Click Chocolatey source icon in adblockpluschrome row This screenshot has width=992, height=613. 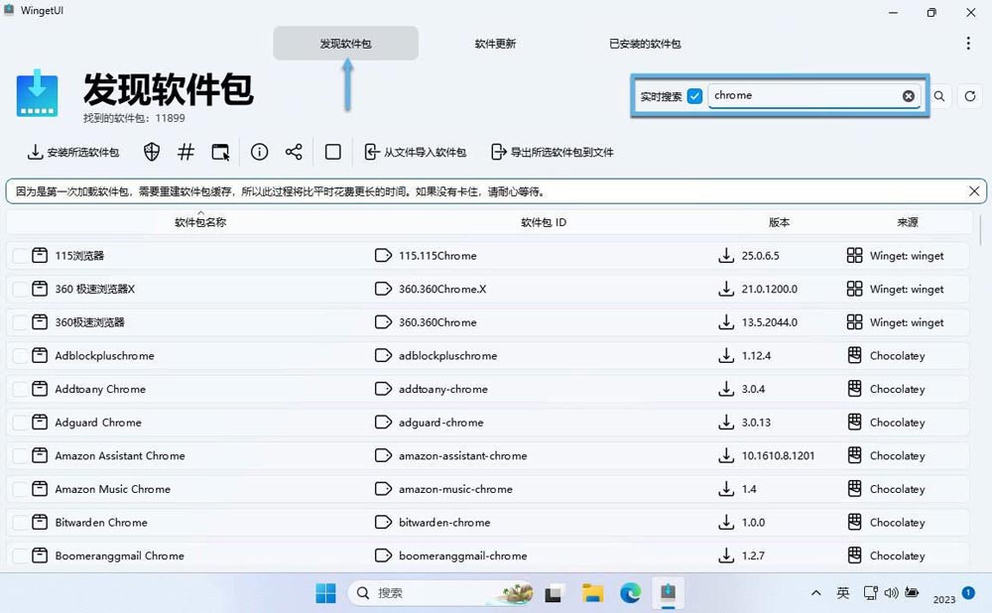pos(855,355)
